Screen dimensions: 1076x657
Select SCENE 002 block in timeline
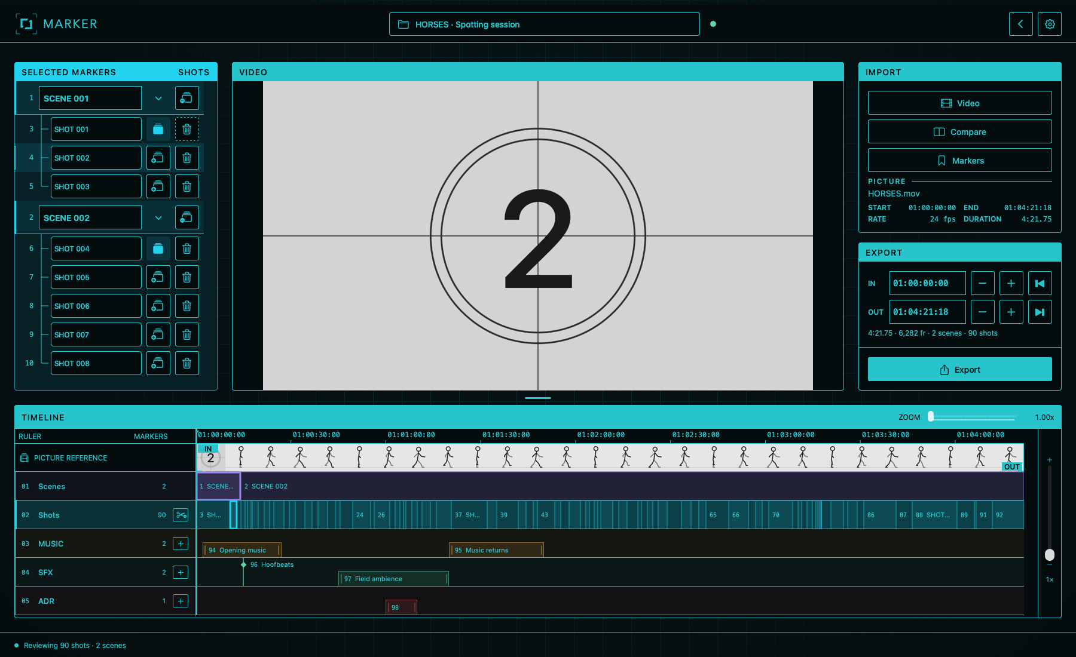coord(632,486)
